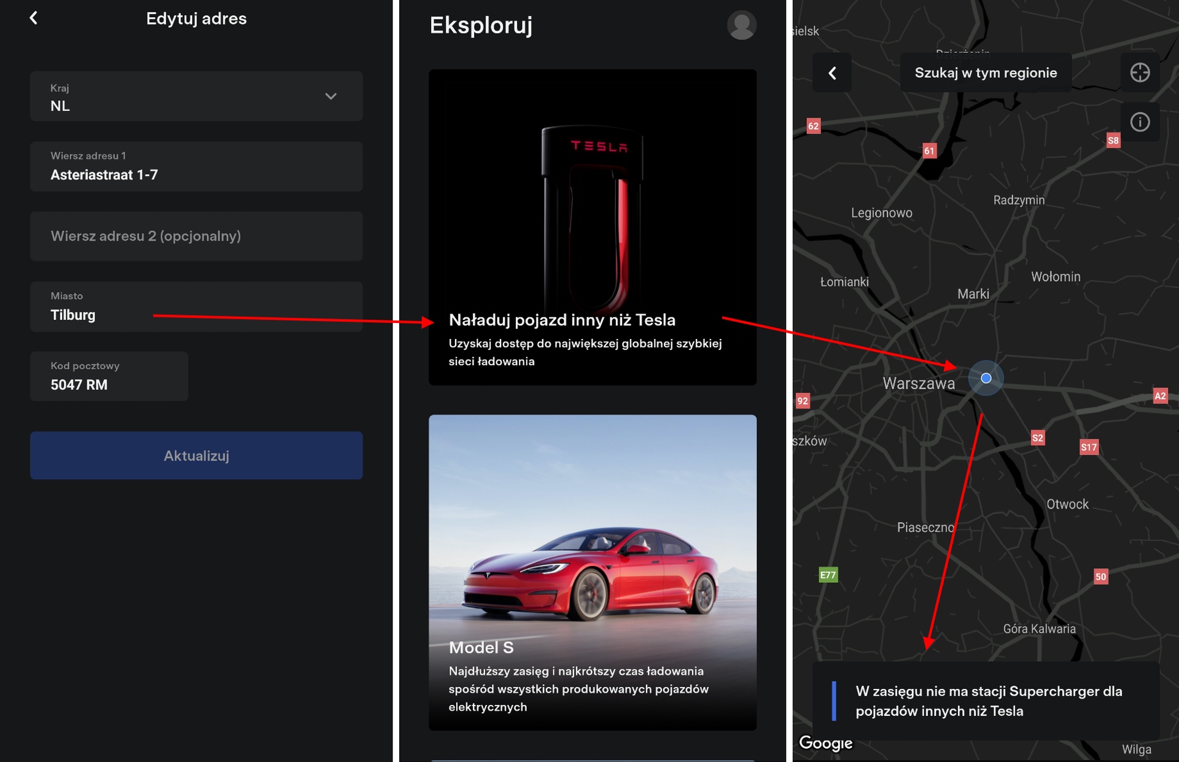Viewport: 1179px width, 762px height.
Task: Click the Eksploruj heading
Action: pos(481,25)
